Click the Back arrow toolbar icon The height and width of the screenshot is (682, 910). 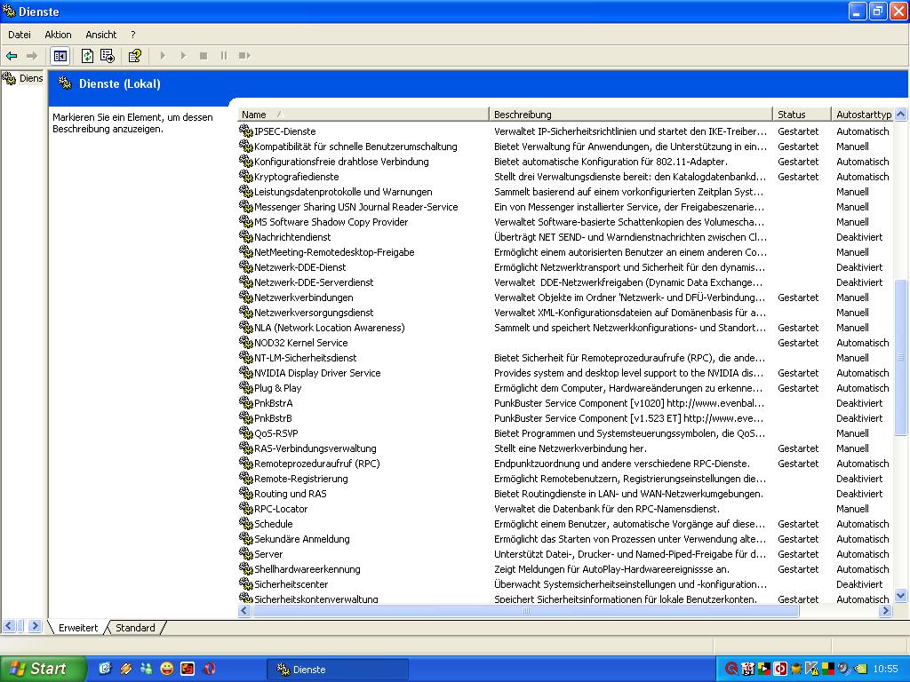(x=12, y=56)
